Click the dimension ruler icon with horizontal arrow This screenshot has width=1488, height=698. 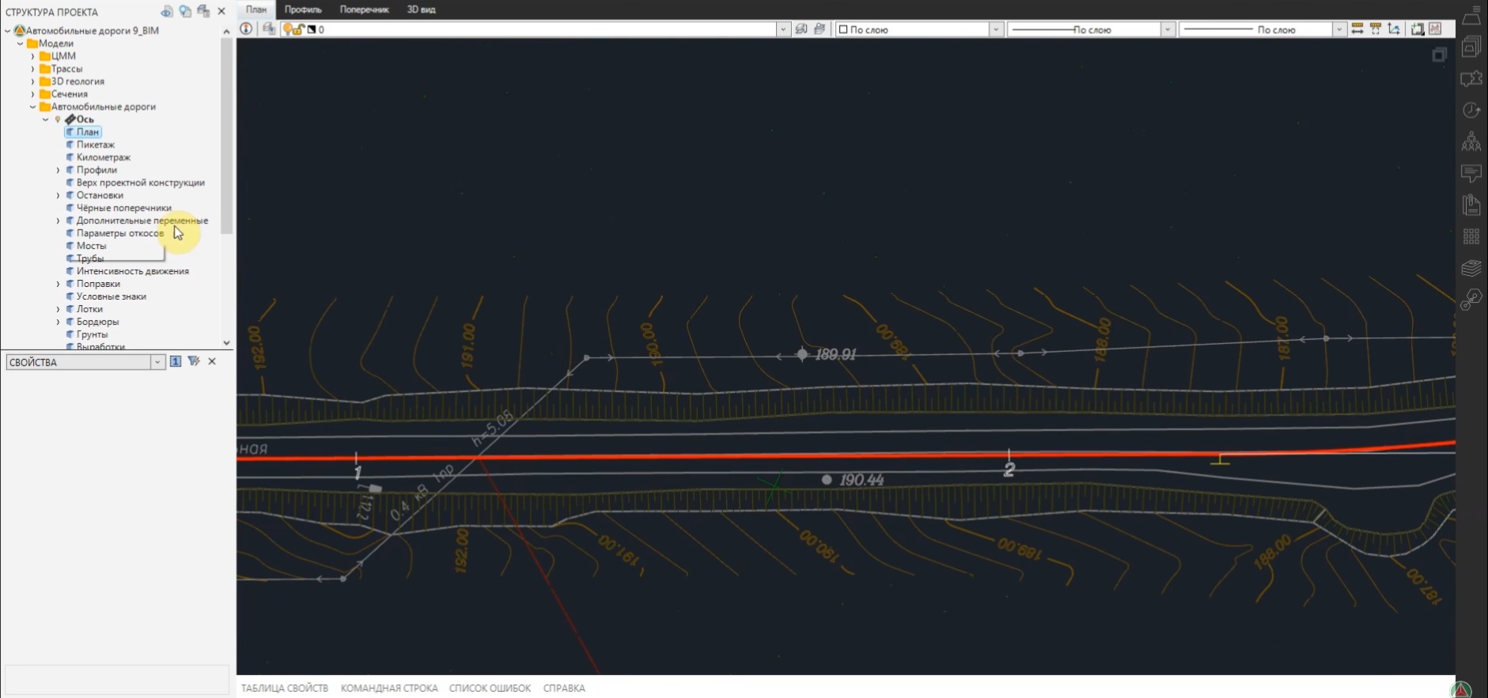(1357, 29)
